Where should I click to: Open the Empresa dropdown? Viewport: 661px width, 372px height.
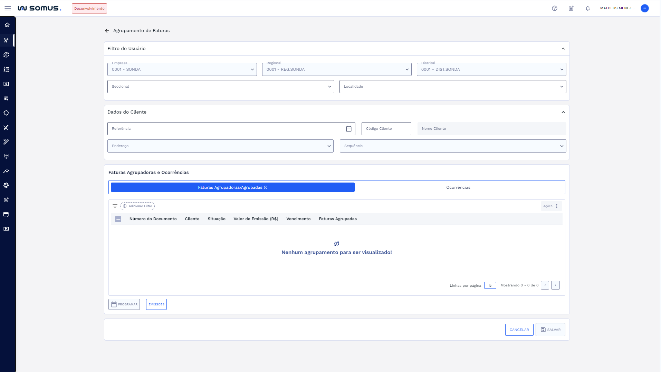coord(182,69)
